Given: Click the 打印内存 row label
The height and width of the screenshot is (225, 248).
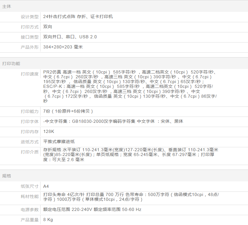Looking at the screenshot, I should (x=30, y=132).
